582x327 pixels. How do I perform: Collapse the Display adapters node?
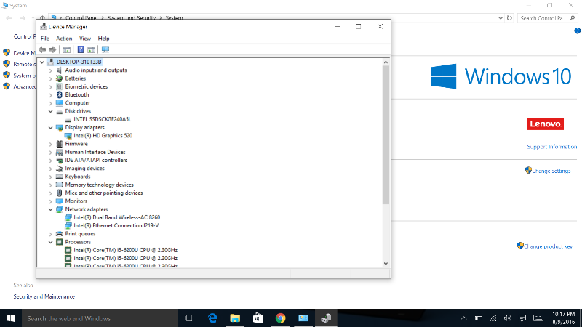[x=51, y=128]
